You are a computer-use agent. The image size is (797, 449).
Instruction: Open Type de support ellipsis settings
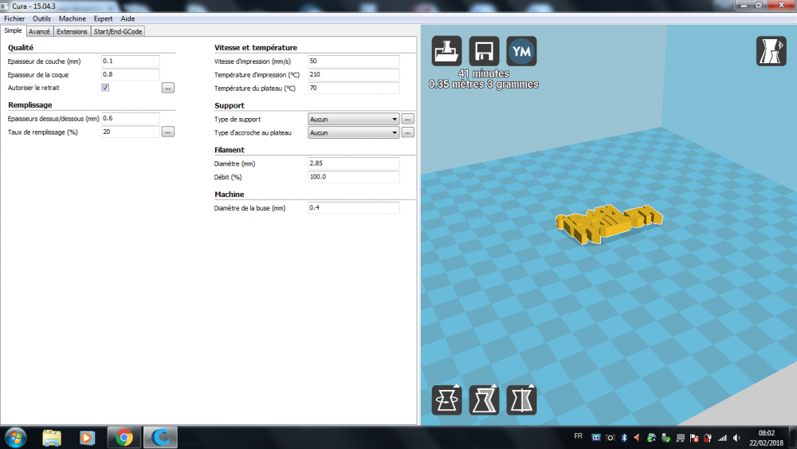(407, 119)
